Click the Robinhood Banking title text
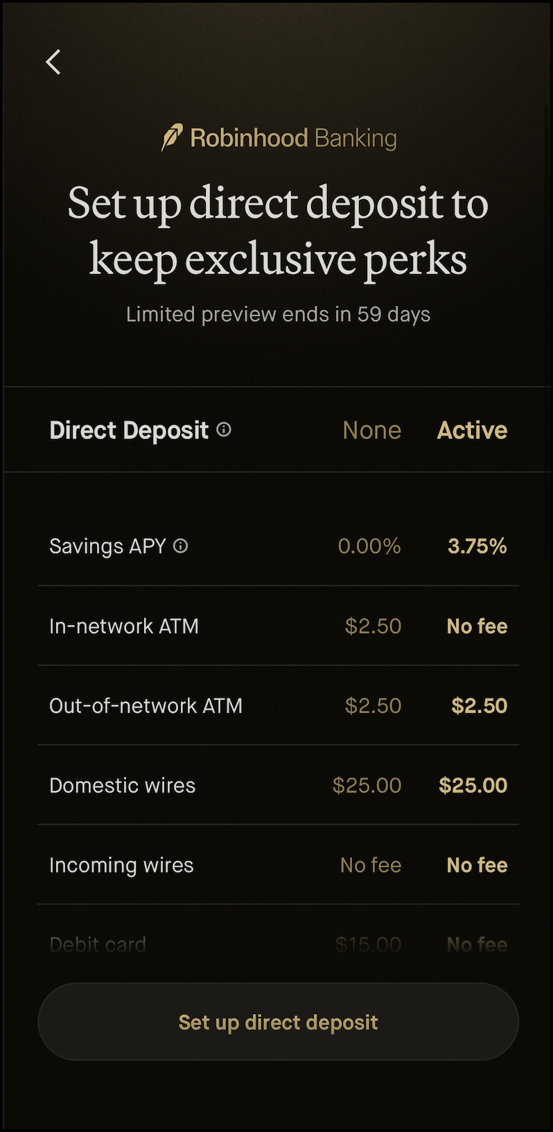553x1132 pixels. (293, 138)
